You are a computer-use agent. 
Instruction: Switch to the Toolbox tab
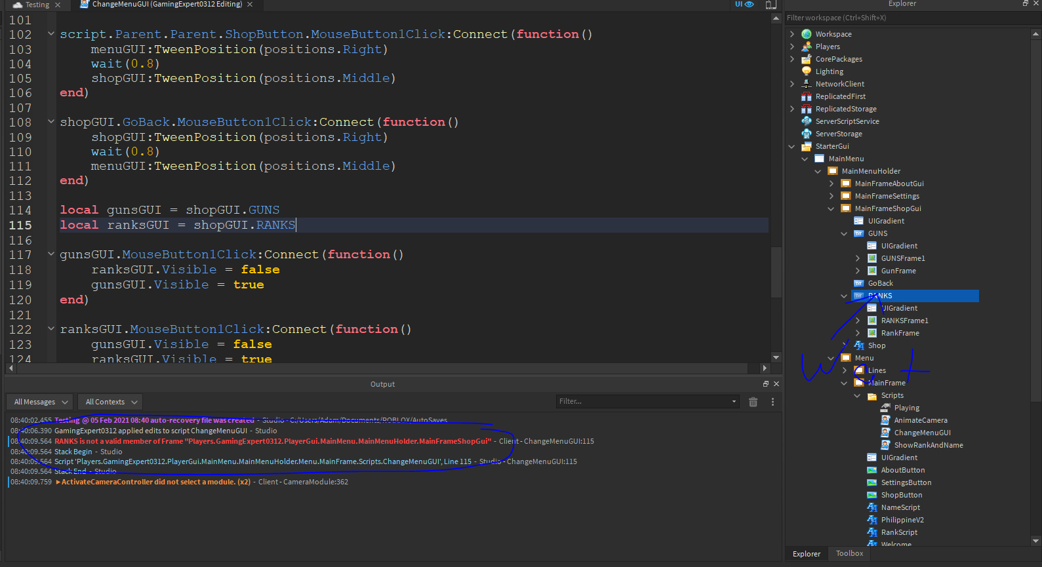point(849,554)
